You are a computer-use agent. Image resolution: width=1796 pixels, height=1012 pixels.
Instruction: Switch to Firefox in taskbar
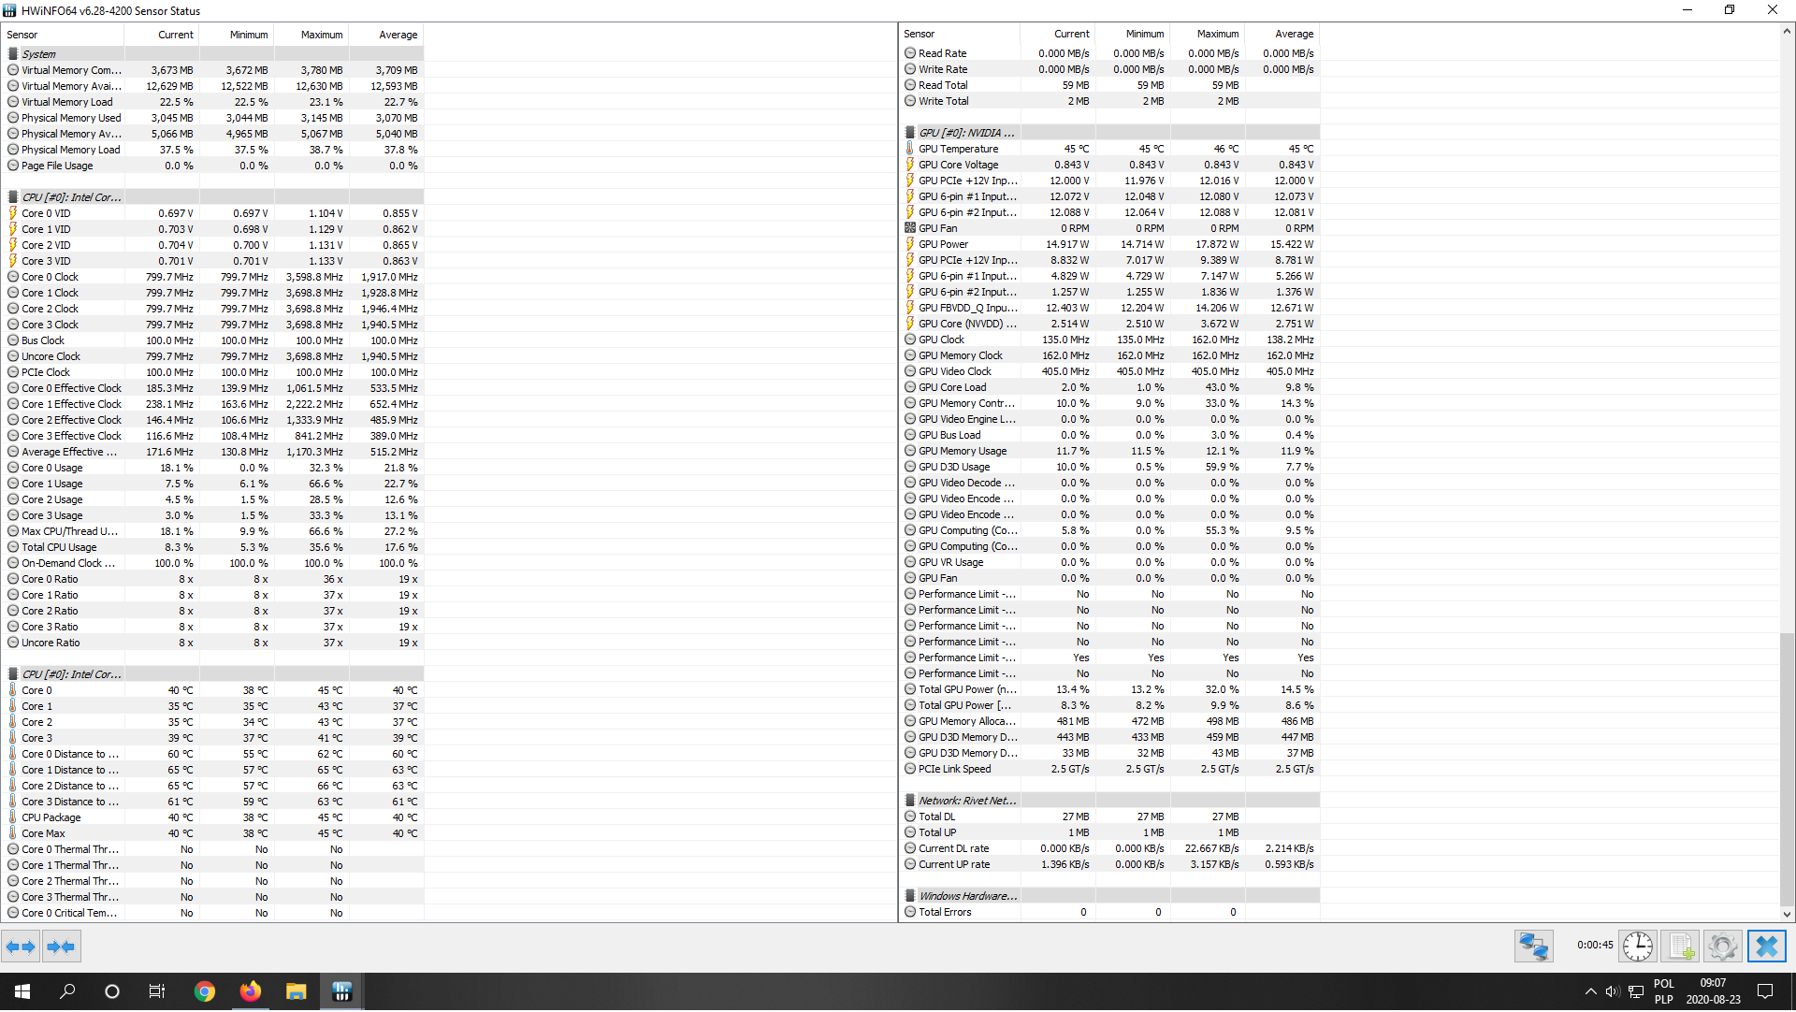click(250, 992)
